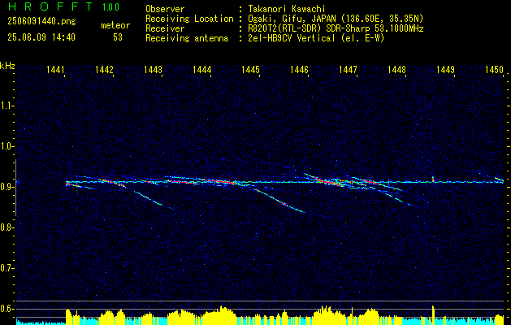Click the 1446 time axis marker
511x325 pixels.
point(299,69)
